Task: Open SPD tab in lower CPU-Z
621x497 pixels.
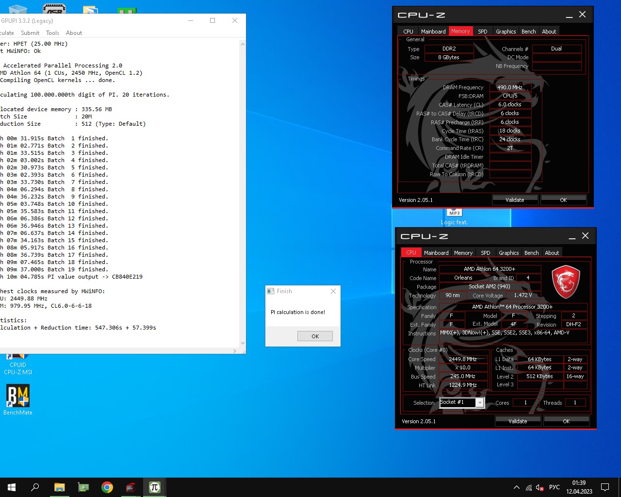Action: coord(486,252)
